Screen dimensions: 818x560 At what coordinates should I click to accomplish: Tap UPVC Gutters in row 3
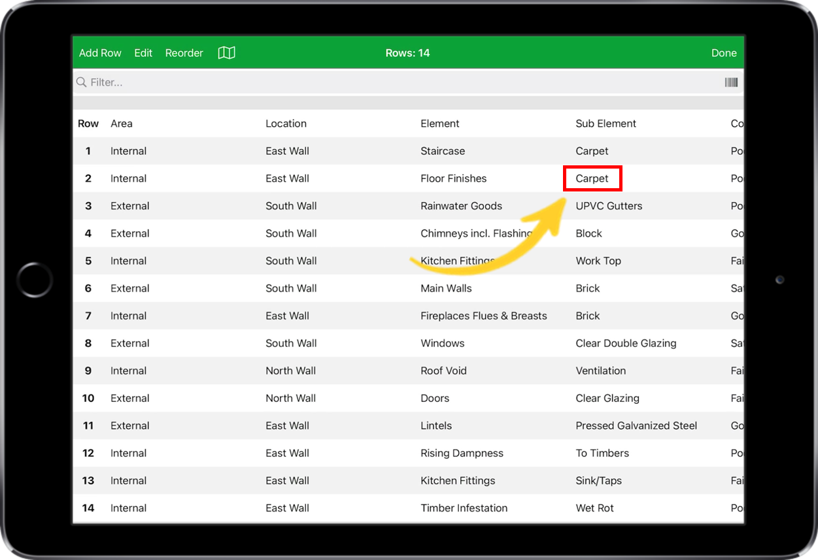(x=609, y=205)
